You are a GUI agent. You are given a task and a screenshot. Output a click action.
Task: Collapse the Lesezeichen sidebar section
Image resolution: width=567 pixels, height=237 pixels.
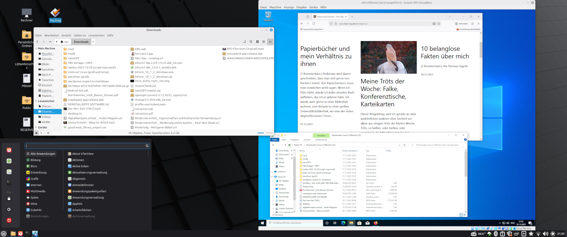pyautogui.click(x=36, y=101)
